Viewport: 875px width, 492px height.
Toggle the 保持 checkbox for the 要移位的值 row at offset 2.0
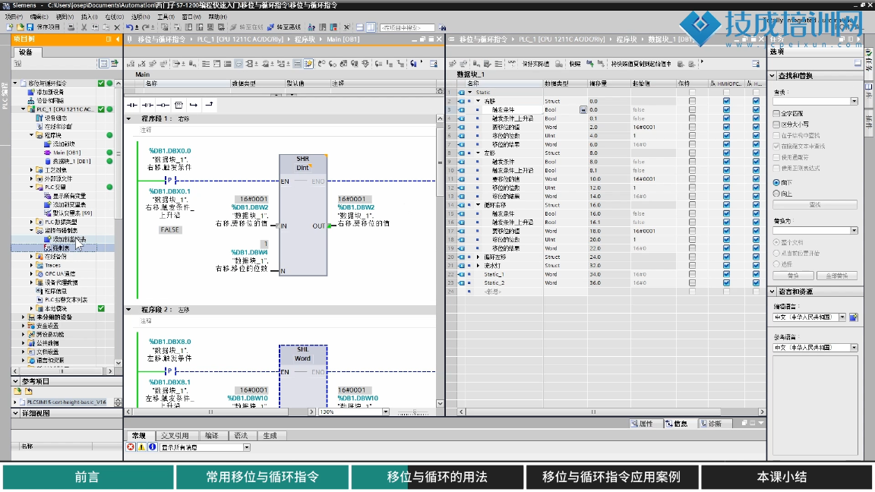(692, 128)
